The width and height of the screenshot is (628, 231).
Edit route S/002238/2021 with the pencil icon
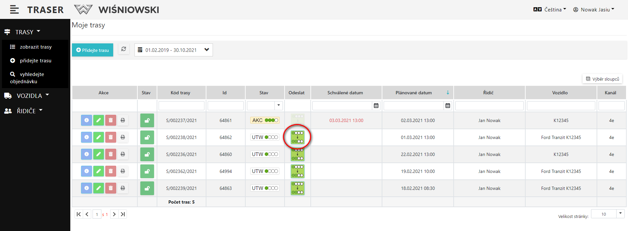click(98, 137)
